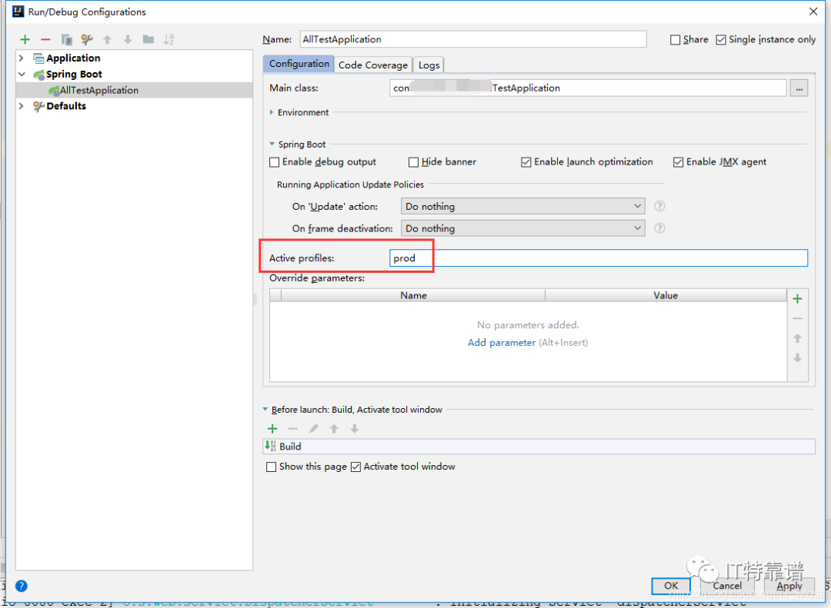The height and width of the screenshot is (608, 831).
Task: Sort configurations alphabetically
Action: [169, 40]
